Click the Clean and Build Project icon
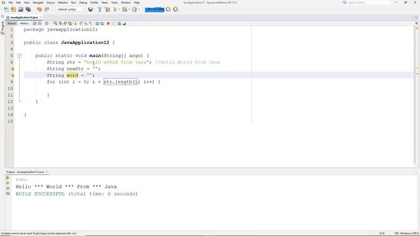Screen dimensions: 420x236 (x=108, y=9)
